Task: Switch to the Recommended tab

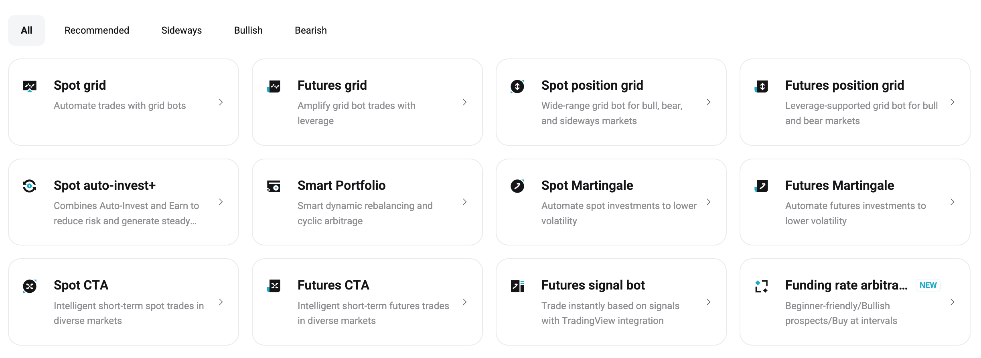Action: (97, 30)
